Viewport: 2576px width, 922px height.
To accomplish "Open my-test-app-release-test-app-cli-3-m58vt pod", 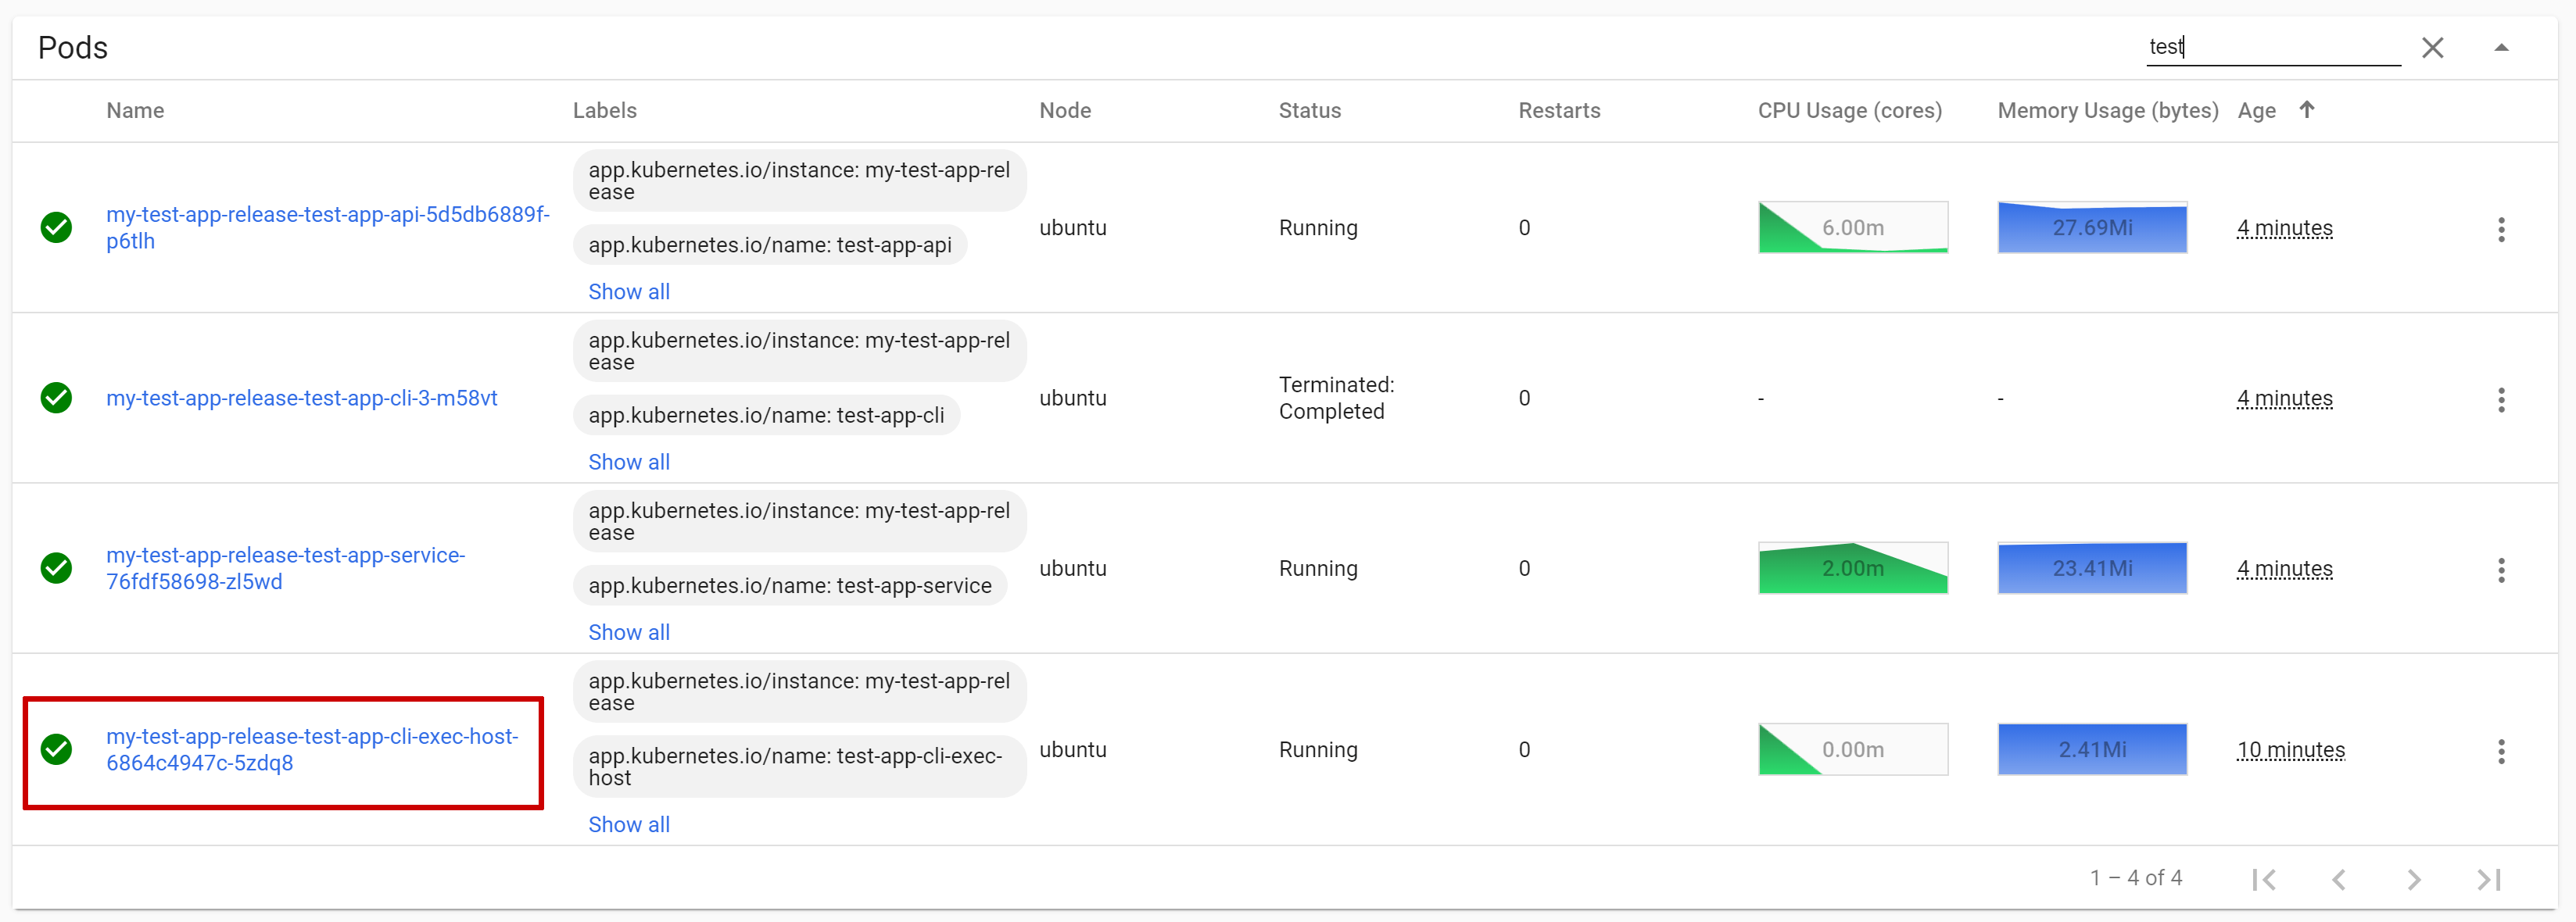I will [x=302, y=398].
